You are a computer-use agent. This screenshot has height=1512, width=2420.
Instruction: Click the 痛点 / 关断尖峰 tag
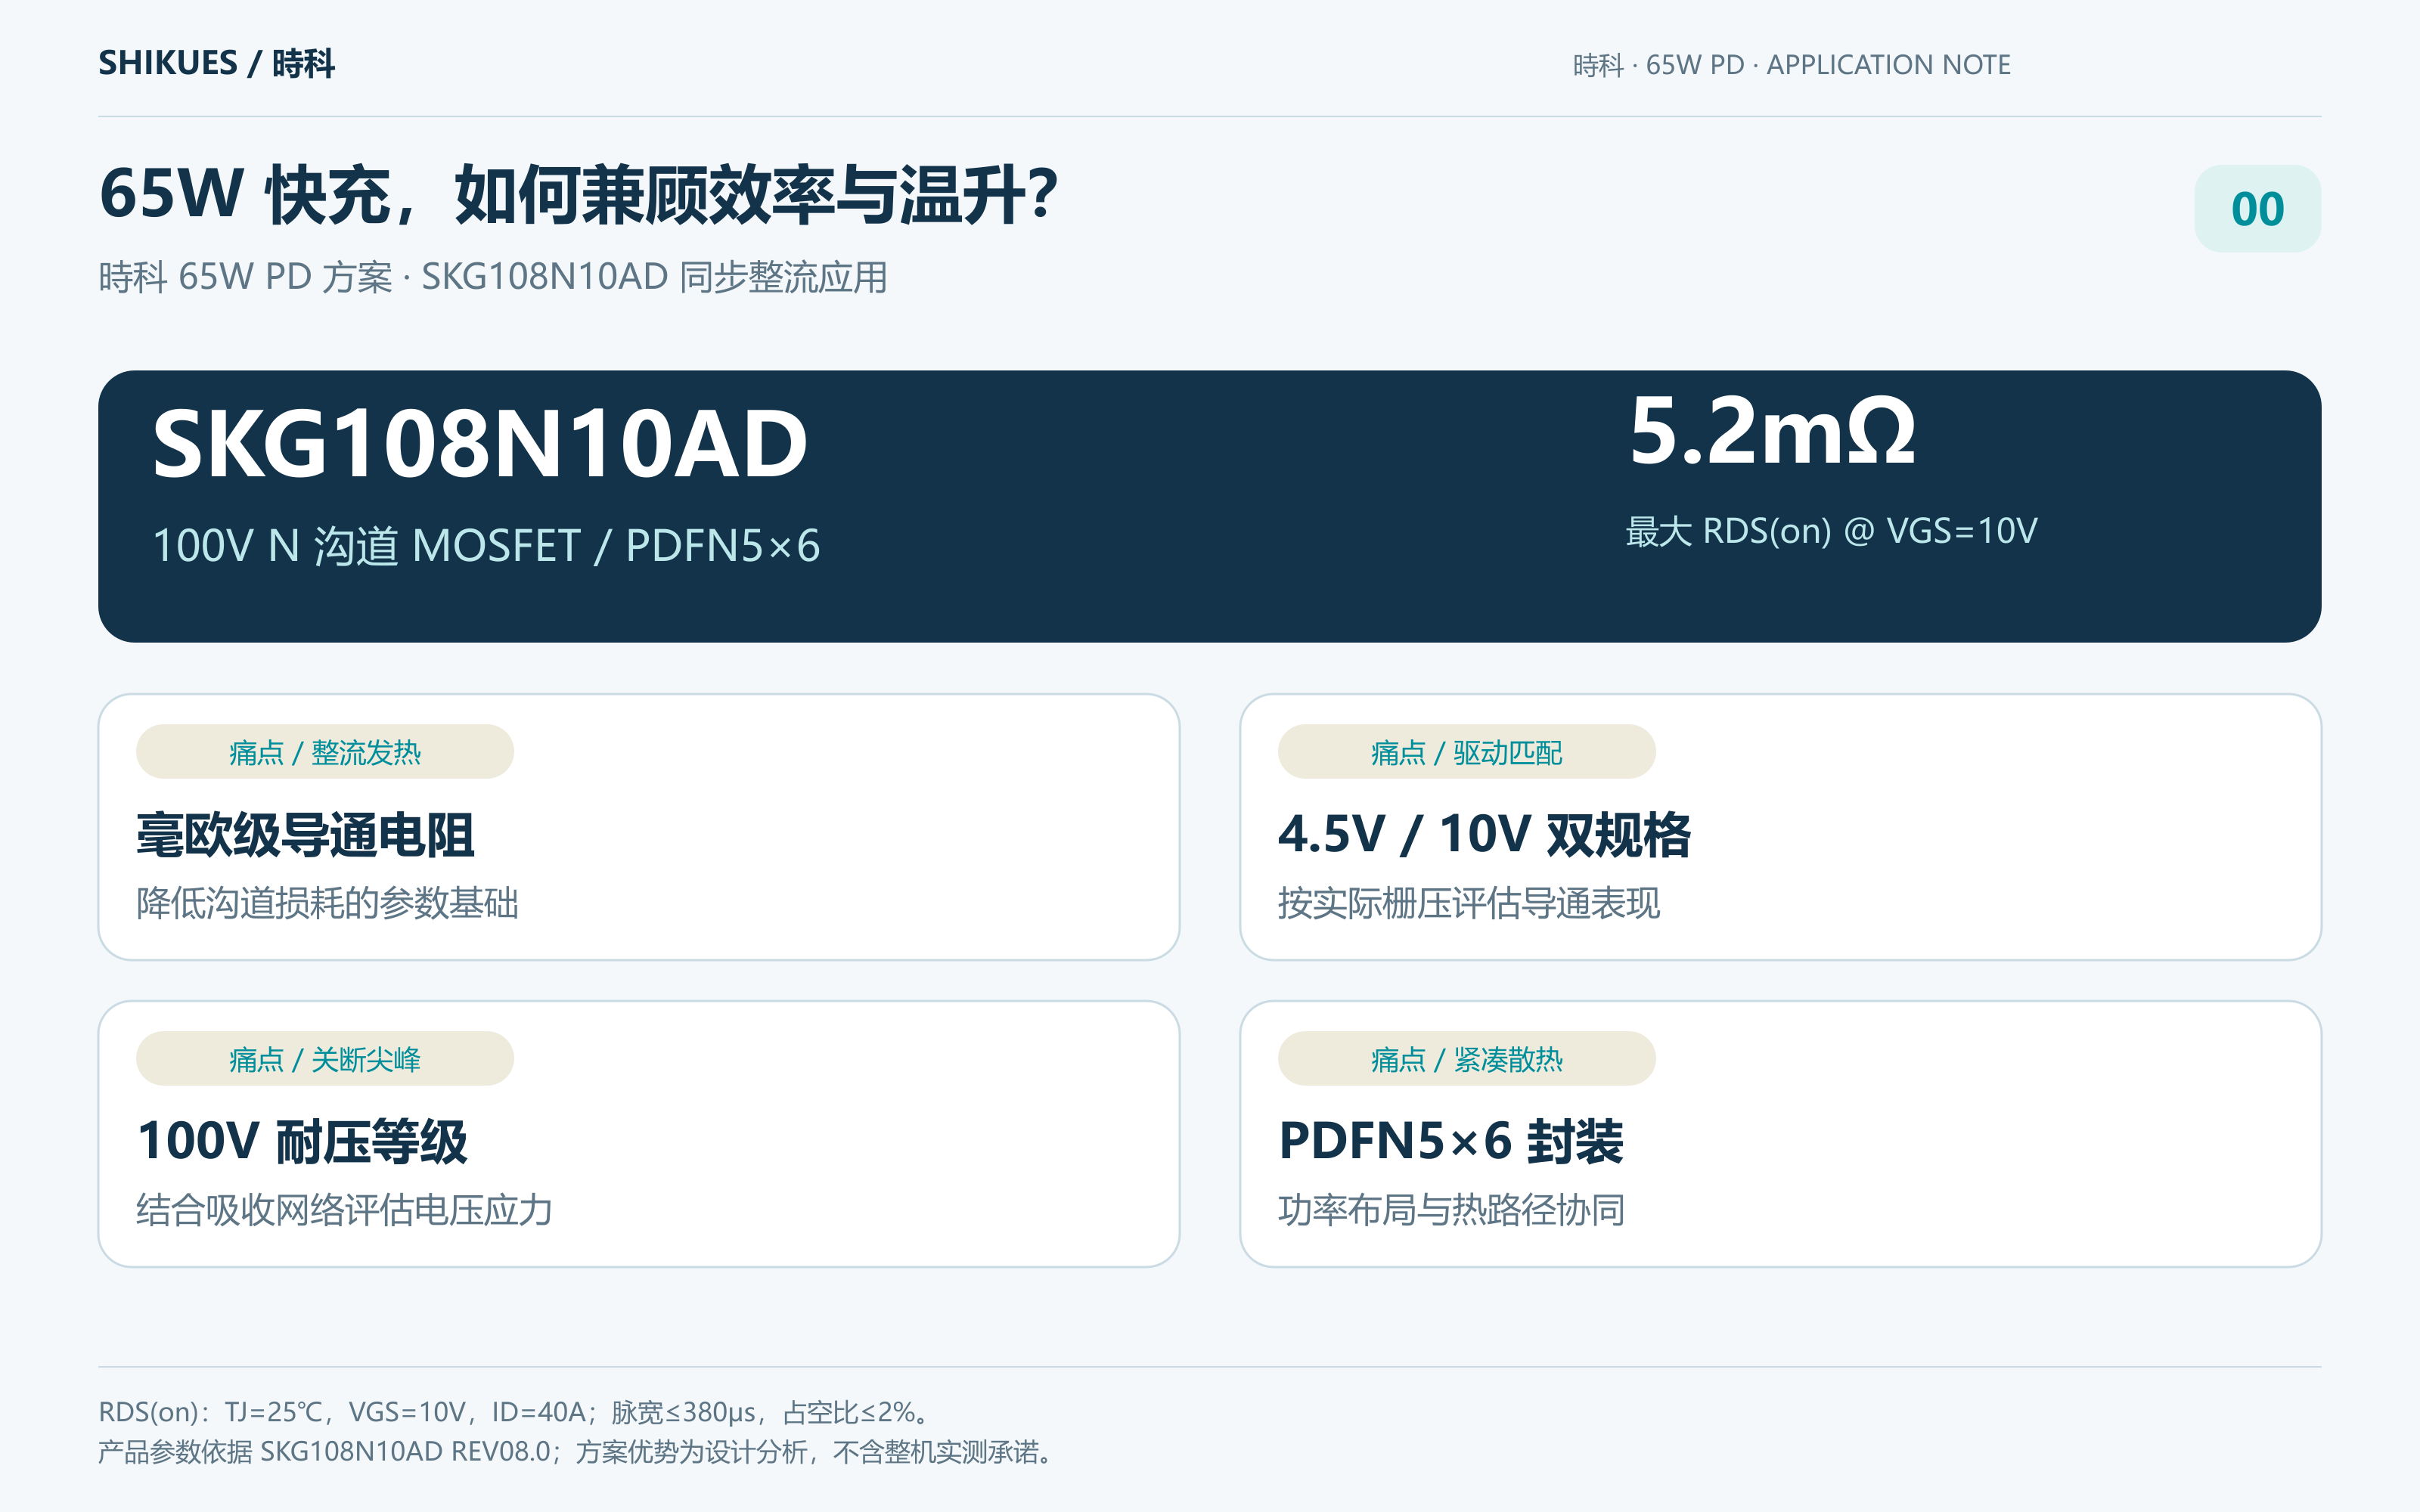pos(325,1059)
